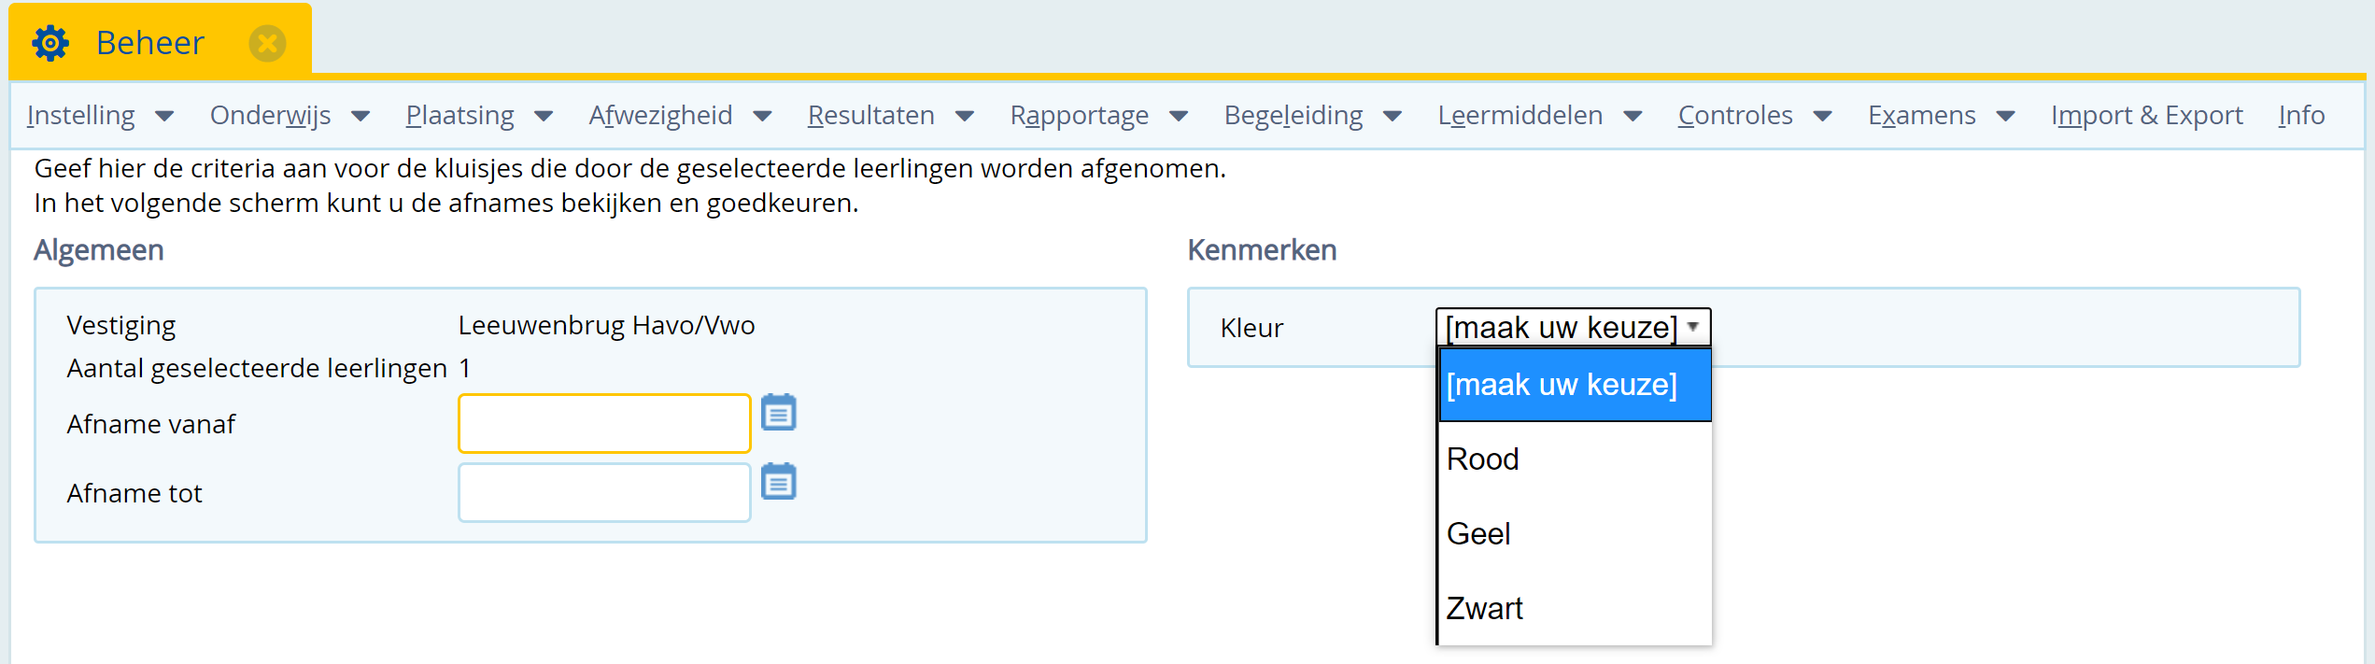2375x664 pixels.
Task: Show the Resultaten menu
Action: coord(891,116)
